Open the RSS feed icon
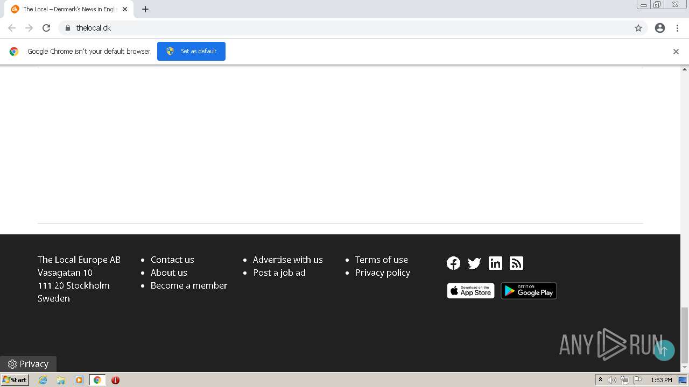This screenshot has height=387, width=689. [516, 263]
